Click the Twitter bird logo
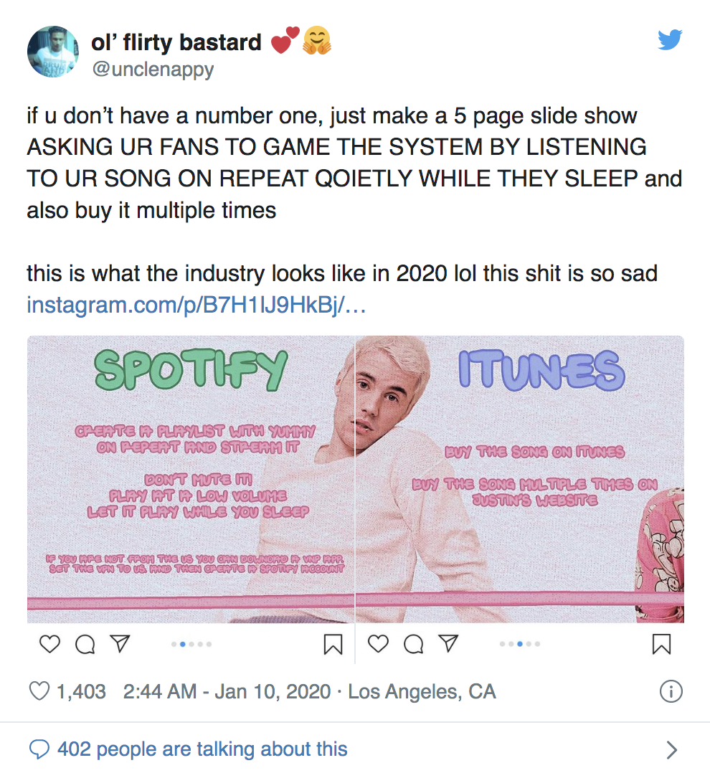Viewport: 710px width, 773px height. pyautogui.click(x=671, y=42)
